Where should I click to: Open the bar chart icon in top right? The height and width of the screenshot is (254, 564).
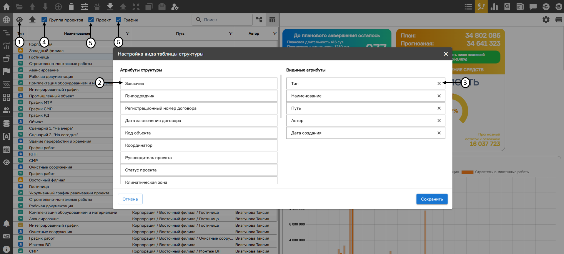(494, 6)
